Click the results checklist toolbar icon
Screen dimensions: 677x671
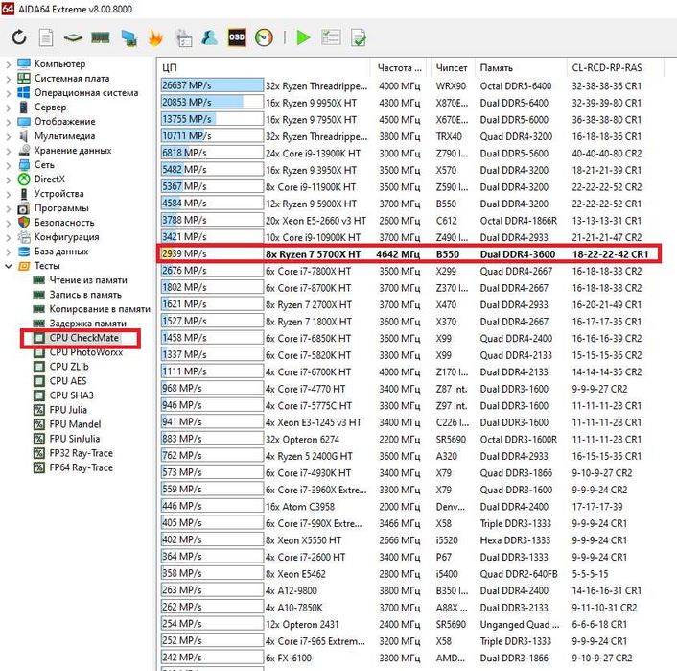331,37
